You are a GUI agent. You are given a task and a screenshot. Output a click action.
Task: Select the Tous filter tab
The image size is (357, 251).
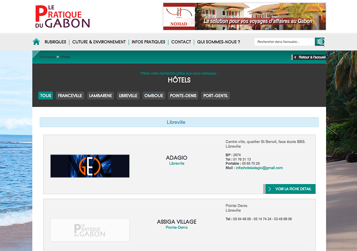click(x=45, y=96)
